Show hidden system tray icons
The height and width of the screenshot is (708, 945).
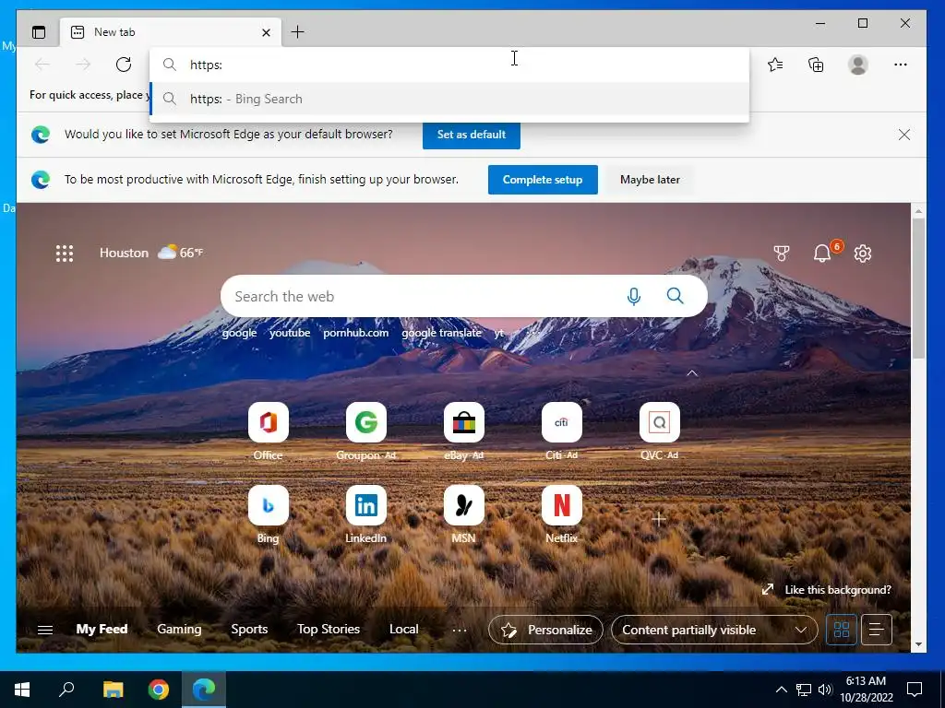pyautogui.click(x=781, y=690)
